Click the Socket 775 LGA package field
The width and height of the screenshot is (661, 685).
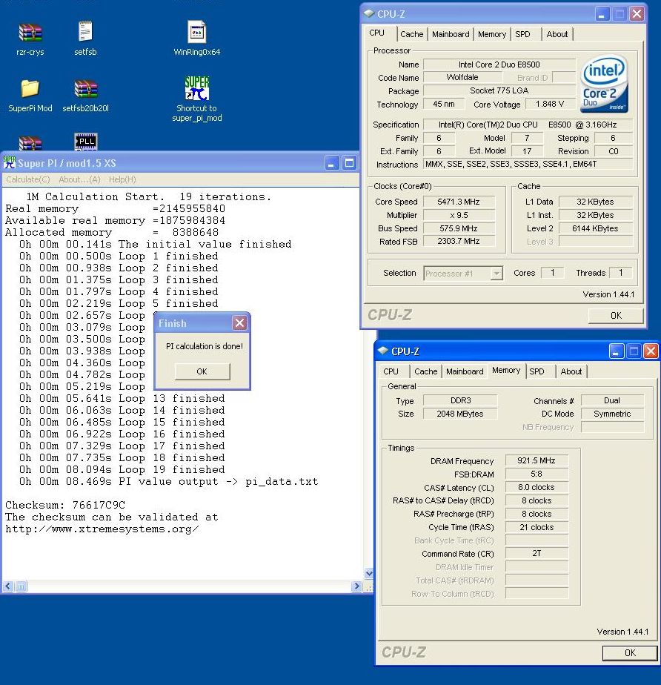[x=499, y=90]
